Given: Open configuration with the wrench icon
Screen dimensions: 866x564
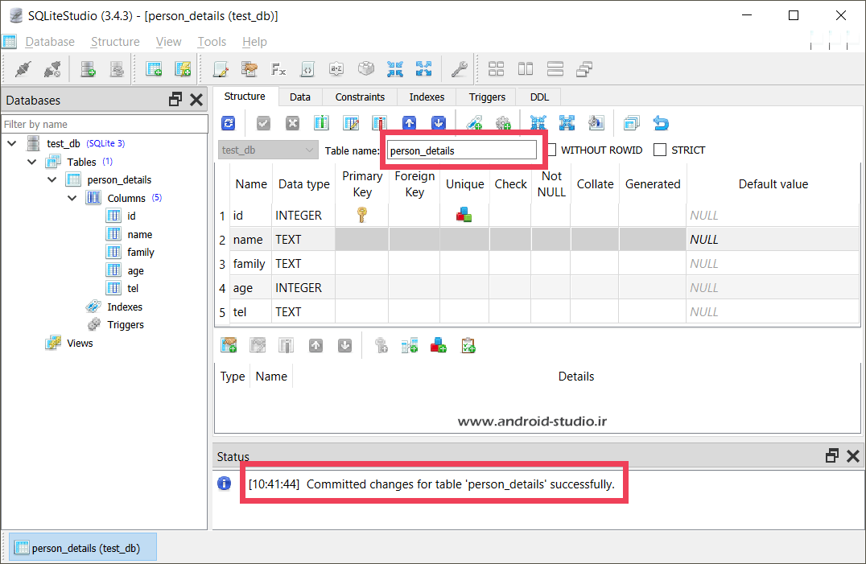Looking at the screenshot, I should (x=459, y=69).
